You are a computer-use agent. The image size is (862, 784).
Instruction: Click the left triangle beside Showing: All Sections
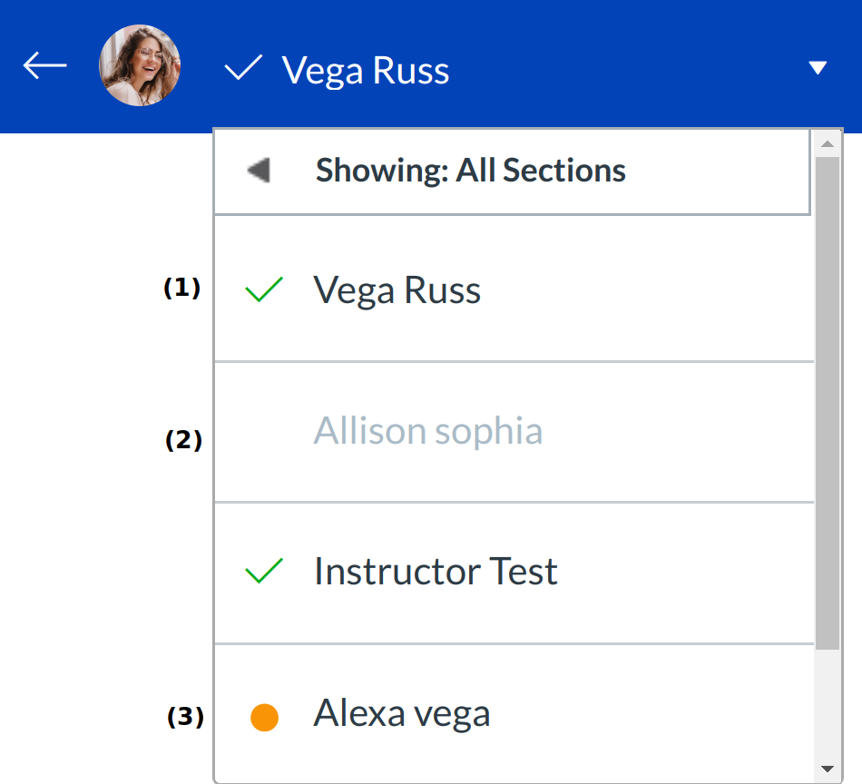tap(259, 171)
